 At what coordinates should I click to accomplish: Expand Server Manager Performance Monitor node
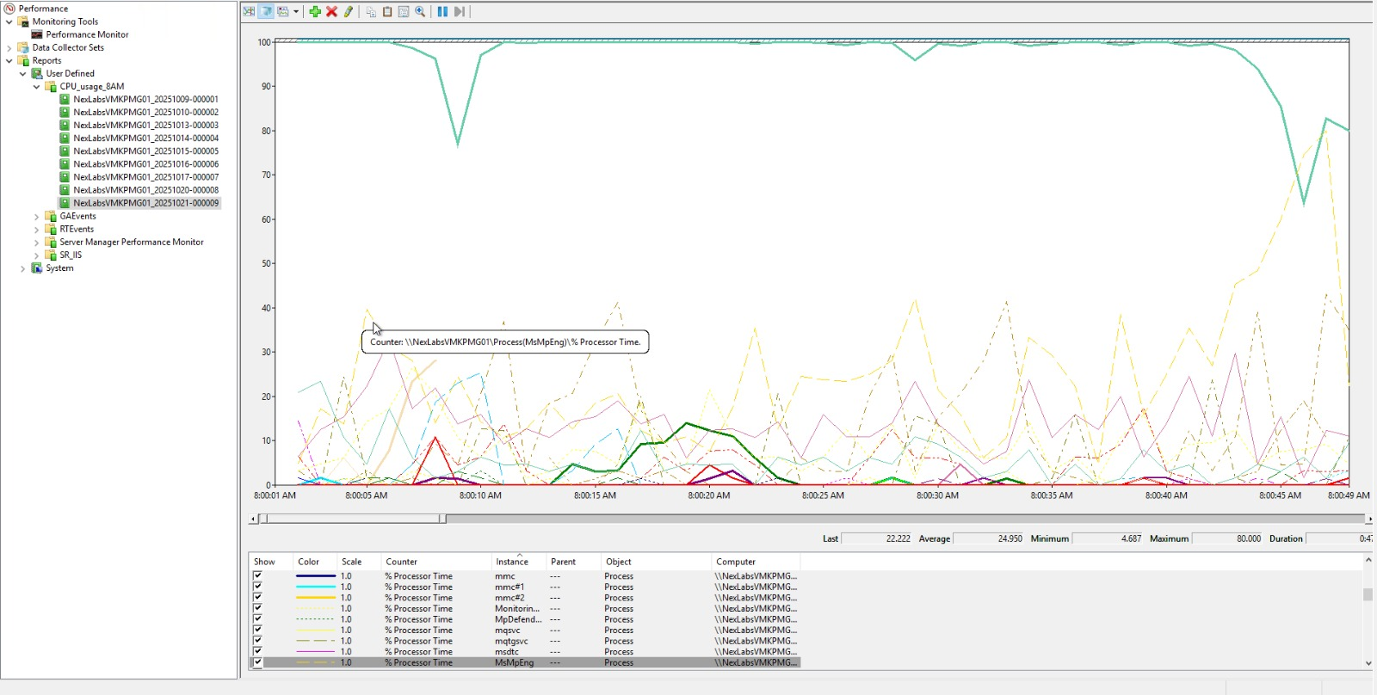[x=37, y=242]
